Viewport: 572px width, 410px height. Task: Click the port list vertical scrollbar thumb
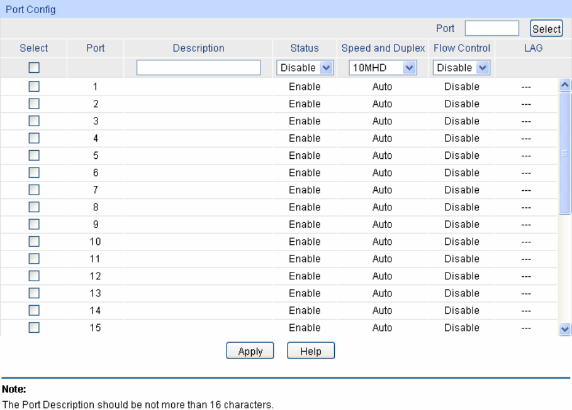coord(564,153)
